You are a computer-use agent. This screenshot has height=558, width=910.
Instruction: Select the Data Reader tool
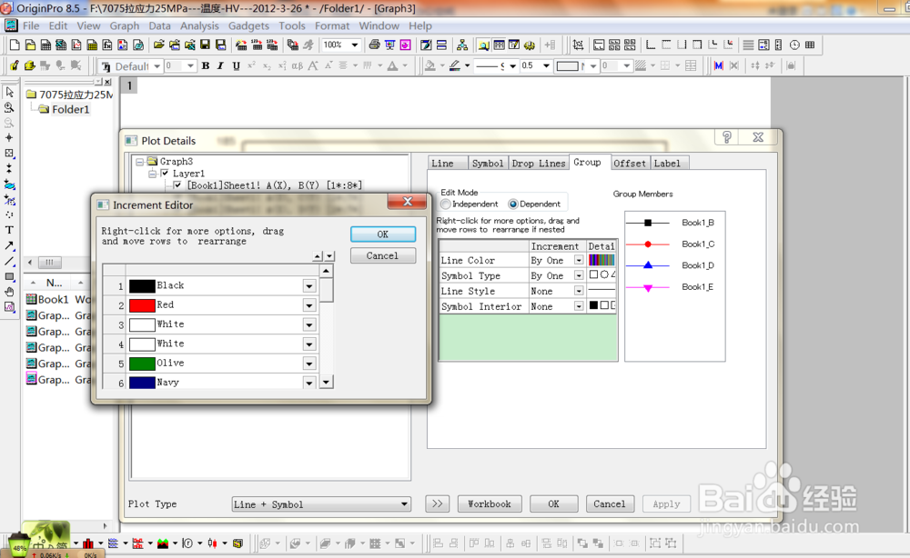tap(9, 153)
